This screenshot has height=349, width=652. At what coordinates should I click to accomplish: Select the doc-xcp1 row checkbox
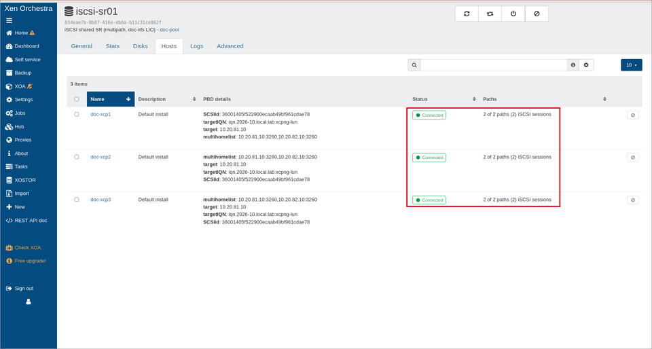[77, 114]
